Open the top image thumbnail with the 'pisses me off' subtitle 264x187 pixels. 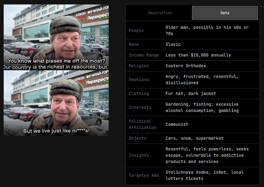(56, 37)
